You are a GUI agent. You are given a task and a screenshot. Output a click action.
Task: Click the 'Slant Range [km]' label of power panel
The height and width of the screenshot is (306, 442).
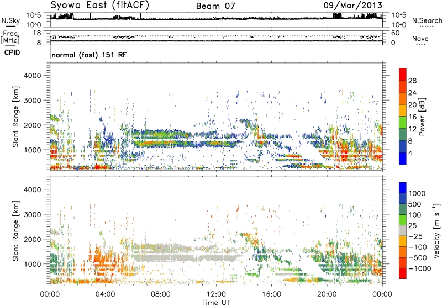(x=15, y=117)
